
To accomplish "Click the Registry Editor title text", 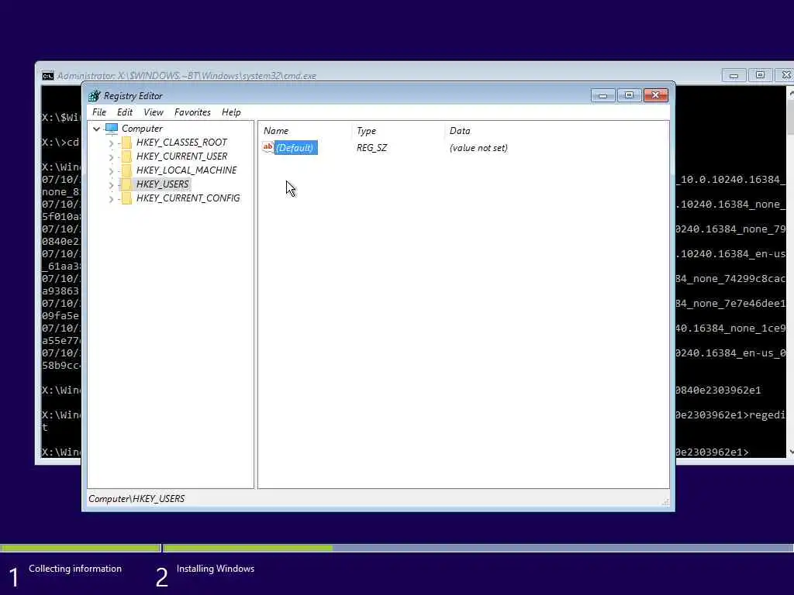I will [x=133, y=96].
